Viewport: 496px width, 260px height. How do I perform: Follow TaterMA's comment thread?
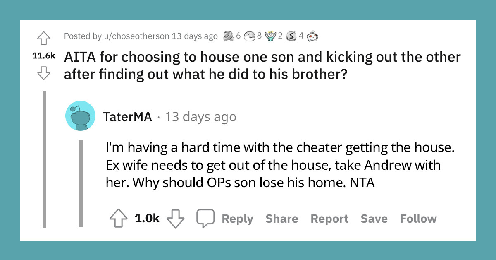418,219
